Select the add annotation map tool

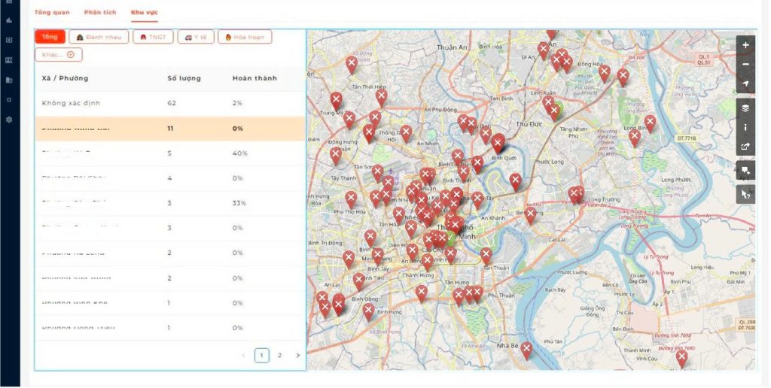point(745,171)
